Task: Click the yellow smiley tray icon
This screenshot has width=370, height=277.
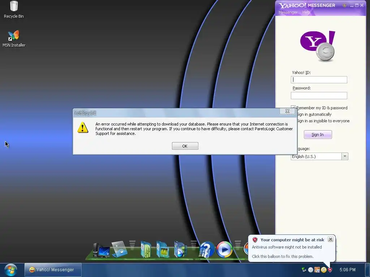Action: tap(323, 270)
